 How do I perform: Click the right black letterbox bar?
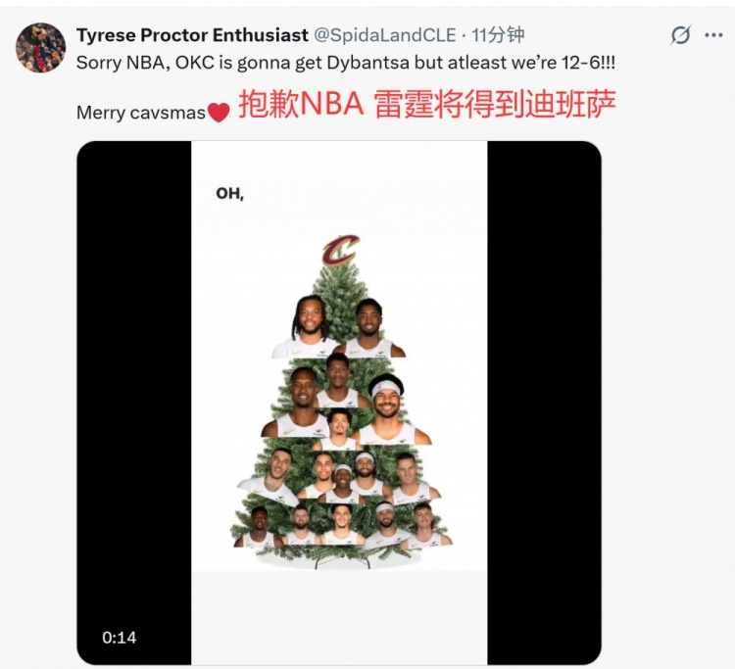[x=544, y=403]
